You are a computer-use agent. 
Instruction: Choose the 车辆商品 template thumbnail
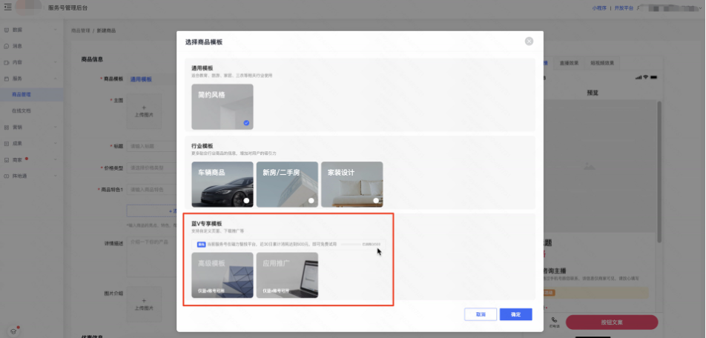click(222, 185)
